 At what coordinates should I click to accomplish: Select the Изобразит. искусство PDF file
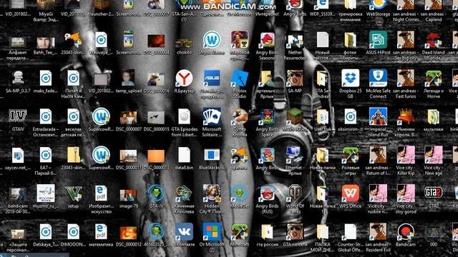click(x=101, y=193)
